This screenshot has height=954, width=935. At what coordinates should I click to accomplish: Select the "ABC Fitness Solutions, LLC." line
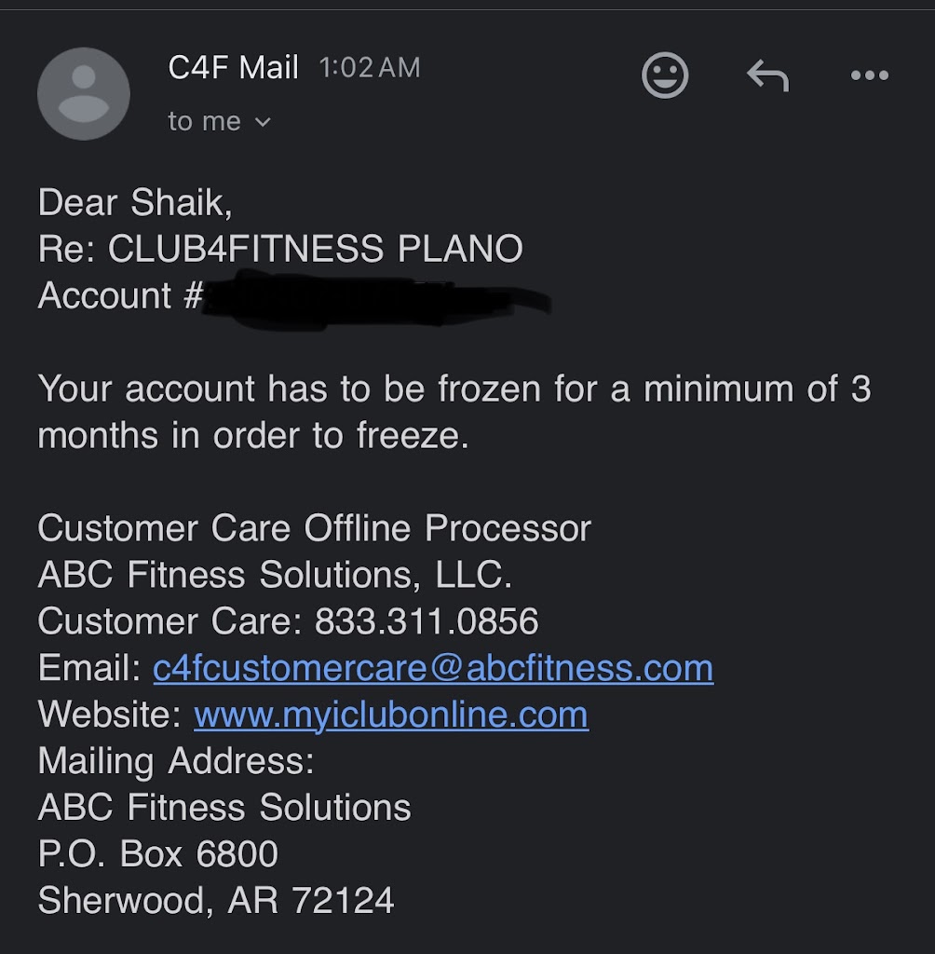click(x=275, y=575)
